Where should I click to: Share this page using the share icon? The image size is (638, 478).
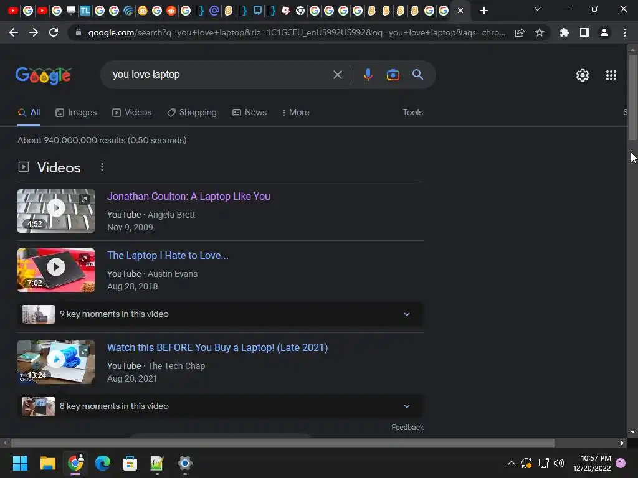pyautogui.click(x=520, y=33)
